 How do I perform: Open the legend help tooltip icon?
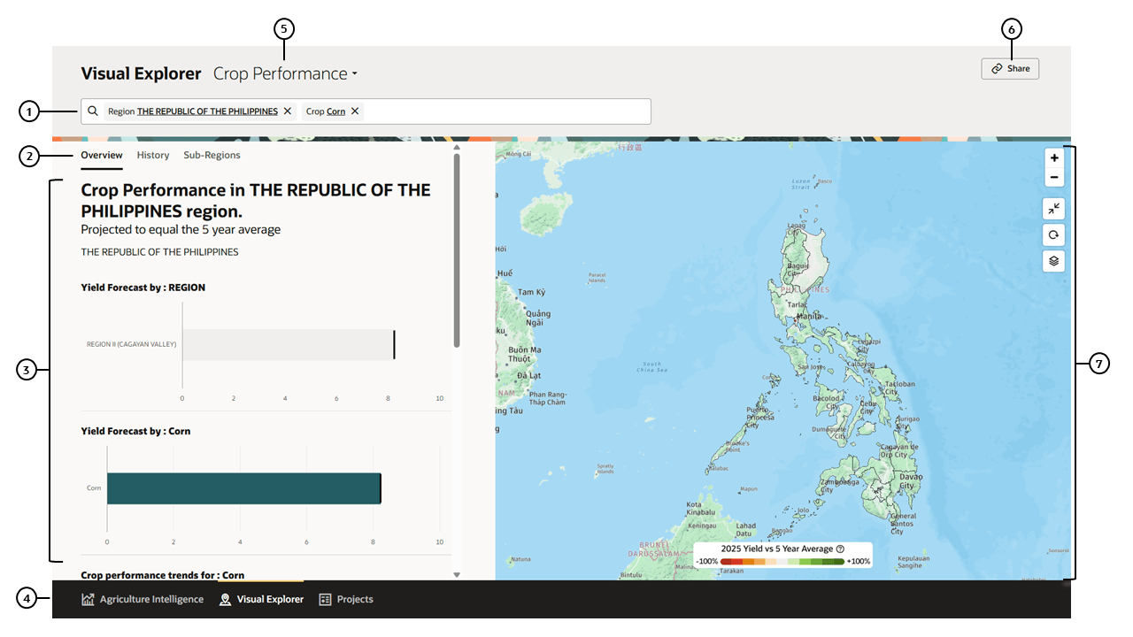click(840, 549)
